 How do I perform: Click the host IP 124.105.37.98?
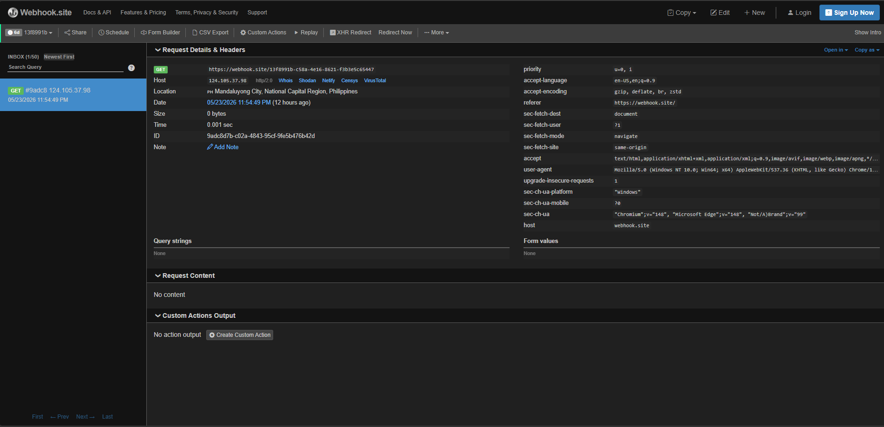(228, 81)
